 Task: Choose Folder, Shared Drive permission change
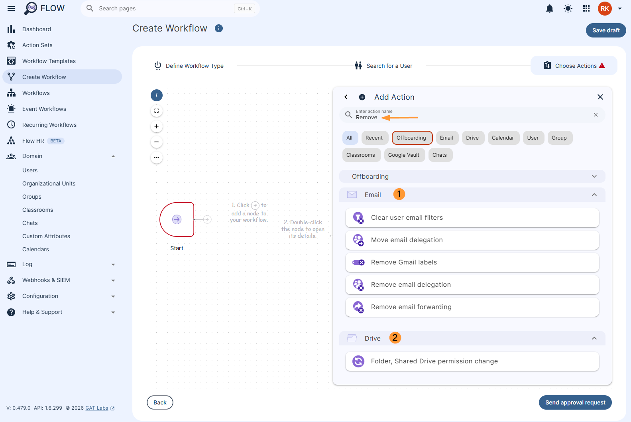coord(472,361)
